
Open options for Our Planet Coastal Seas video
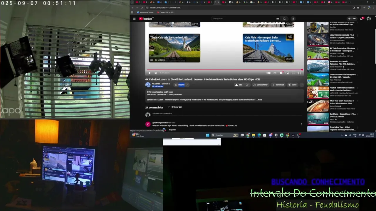click(358, 115)
